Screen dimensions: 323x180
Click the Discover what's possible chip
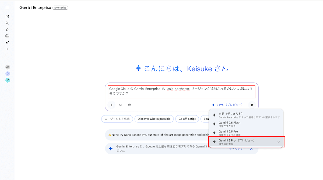154,119
